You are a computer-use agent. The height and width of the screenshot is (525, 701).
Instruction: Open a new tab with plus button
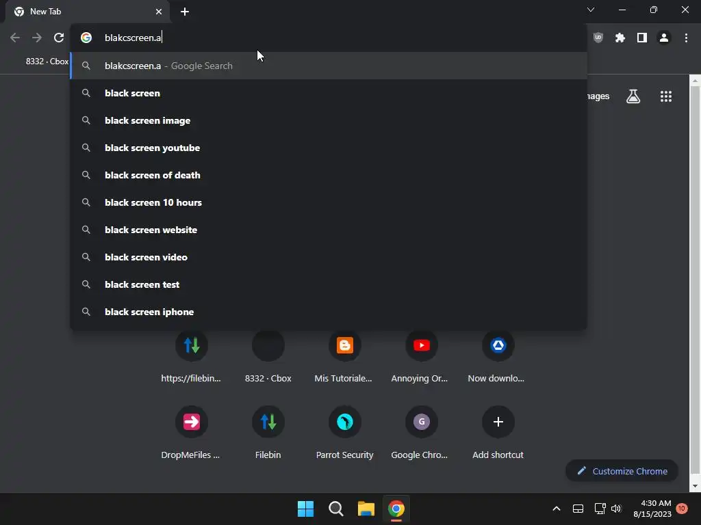pos(185,12)
